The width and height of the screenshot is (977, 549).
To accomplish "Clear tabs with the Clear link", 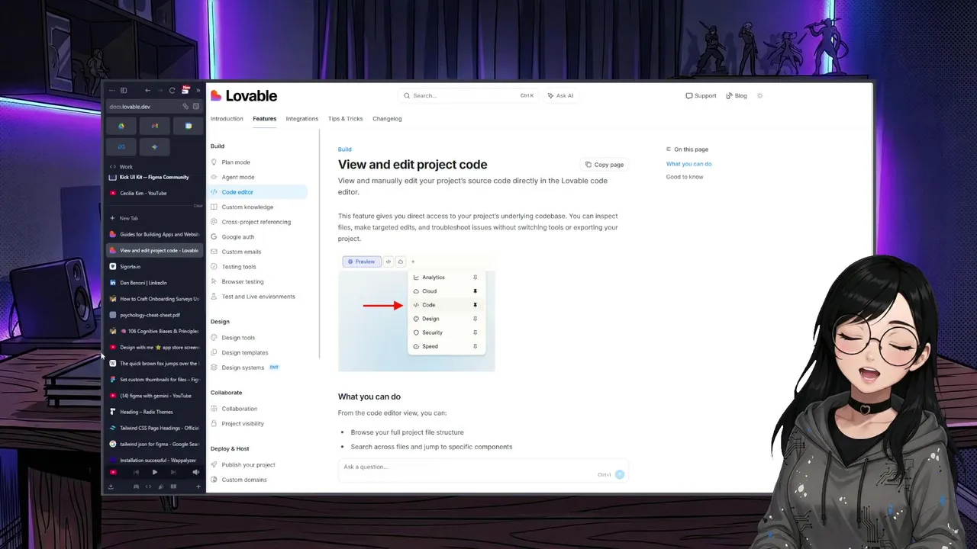I will tap(198, 206).
